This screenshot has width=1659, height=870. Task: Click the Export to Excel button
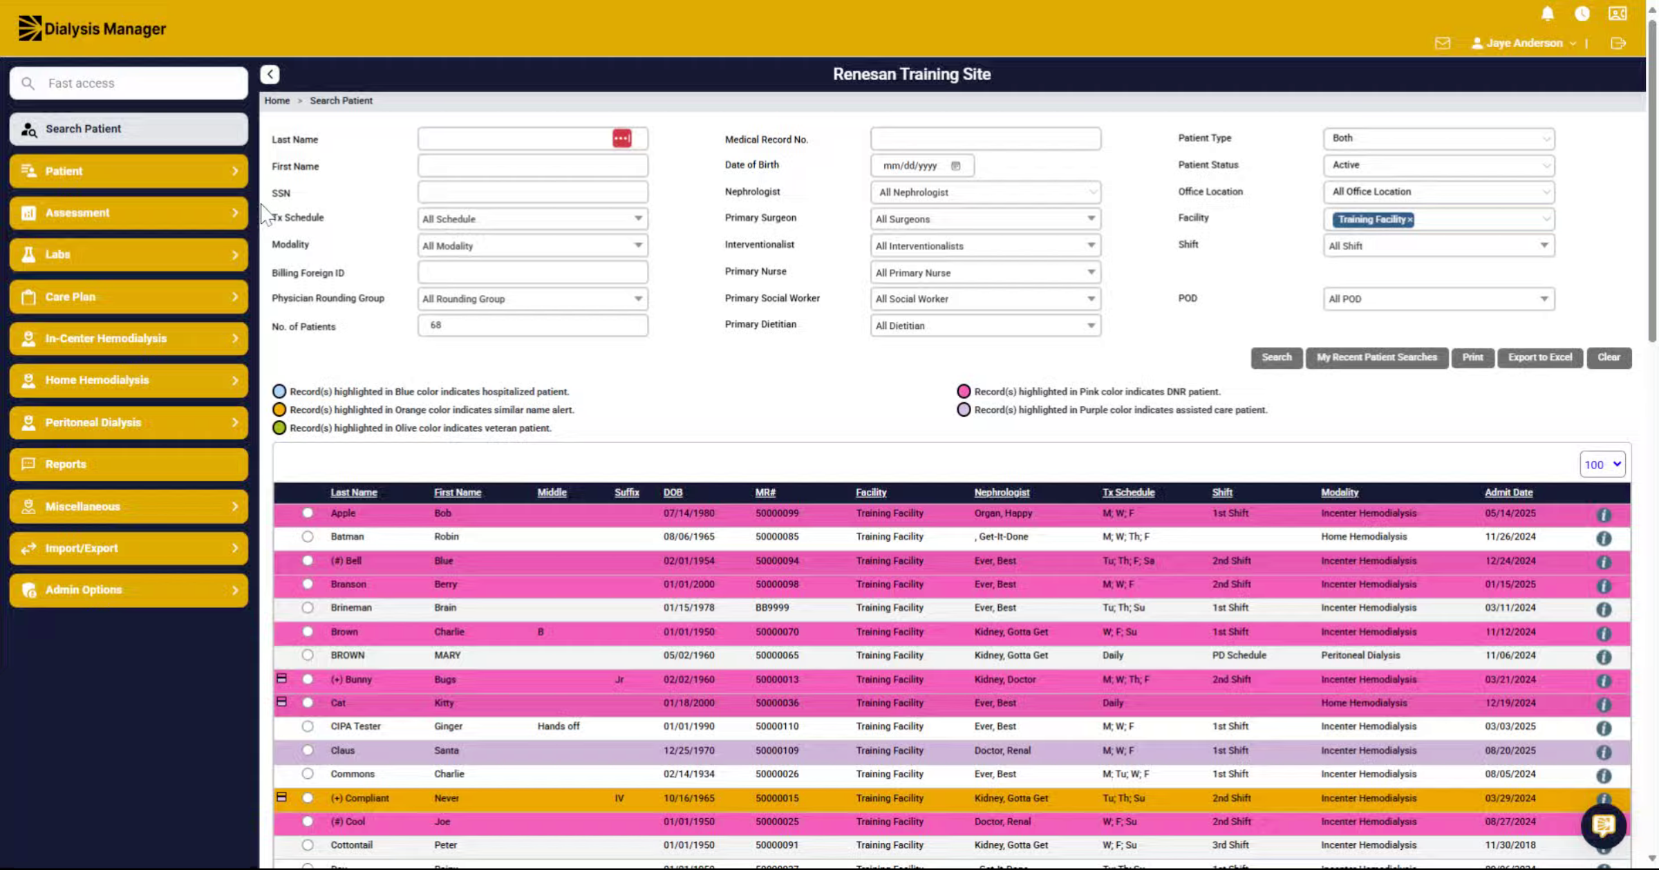pyautogui.click(x=1540, y=358)
